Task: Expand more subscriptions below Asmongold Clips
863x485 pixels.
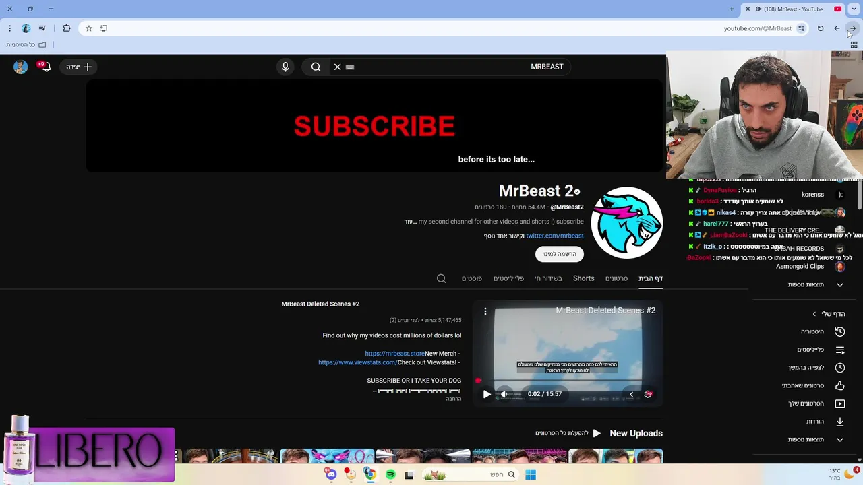Action: tap(816, 285)
